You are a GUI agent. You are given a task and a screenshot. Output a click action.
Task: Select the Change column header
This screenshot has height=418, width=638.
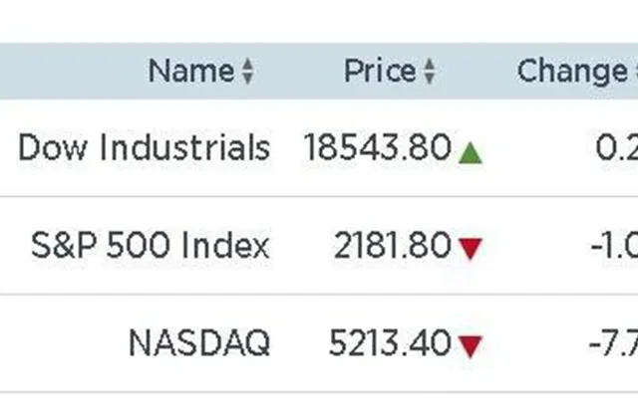point(572,72)
